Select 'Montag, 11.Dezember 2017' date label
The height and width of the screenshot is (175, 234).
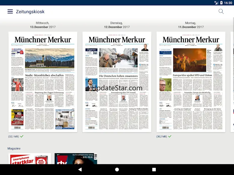pos(191,25)
